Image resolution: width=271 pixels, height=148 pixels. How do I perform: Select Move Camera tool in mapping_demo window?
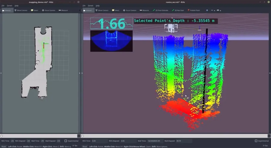(21, 10)
